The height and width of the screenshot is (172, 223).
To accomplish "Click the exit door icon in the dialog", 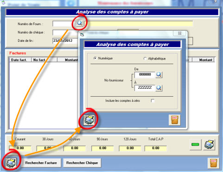I will click(174, 120).
